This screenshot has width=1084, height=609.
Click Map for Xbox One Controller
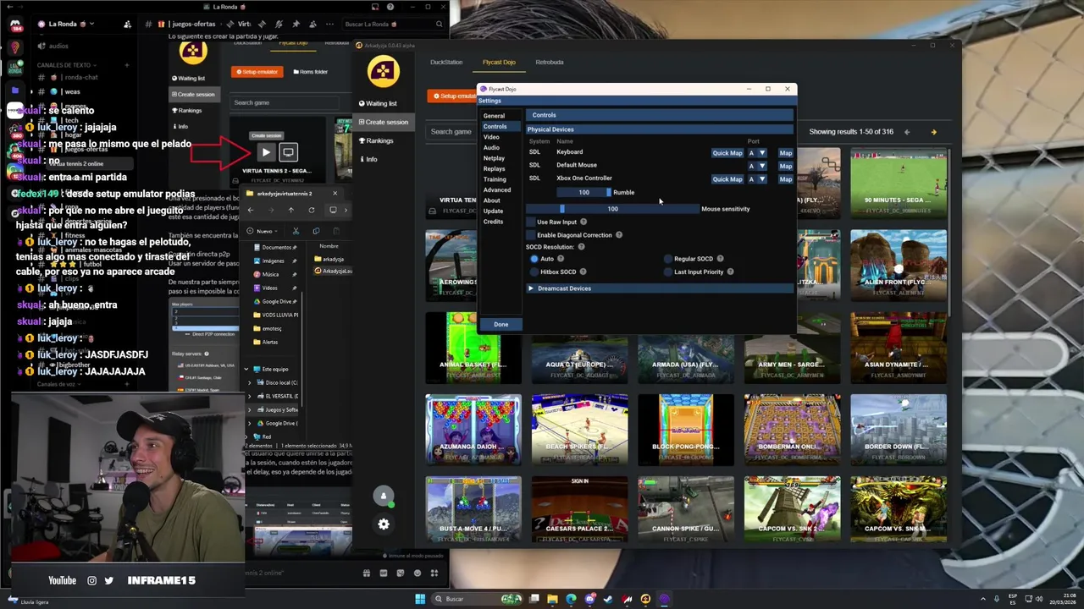(786, 179)
